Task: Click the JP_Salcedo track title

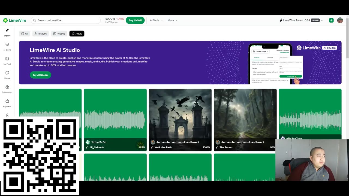Action: [97, 147]
